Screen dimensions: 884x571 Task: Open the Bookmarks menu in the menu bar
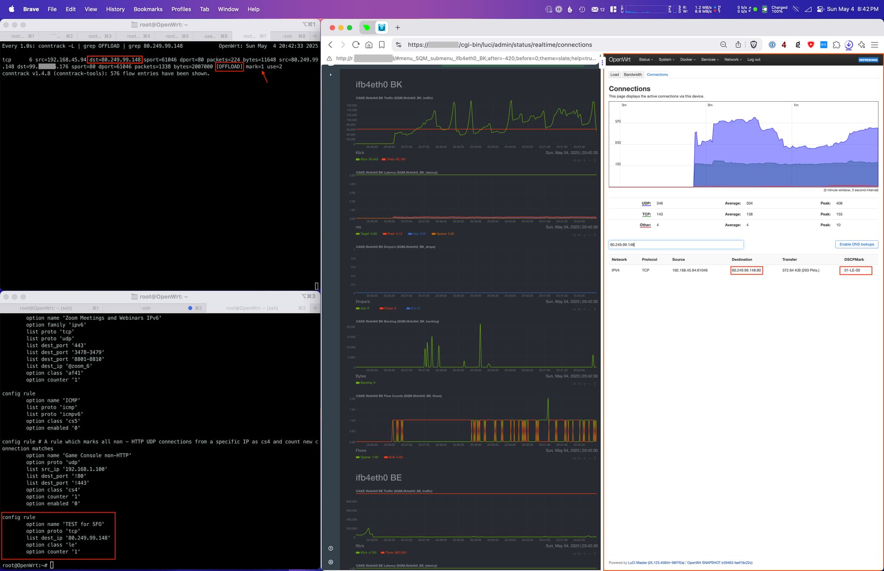tap(148, 9)
